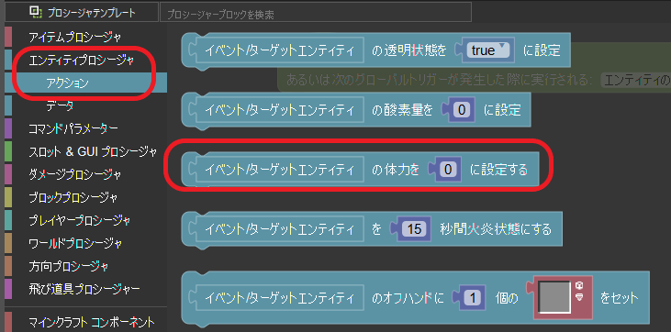Open ワールドプロシージャ category
671x332 pixels.
[x=75, y=243]
